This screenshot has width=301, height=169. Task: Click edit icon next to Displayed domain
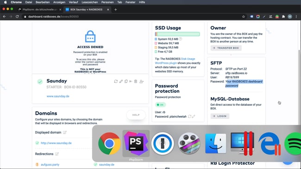point(65,132)
